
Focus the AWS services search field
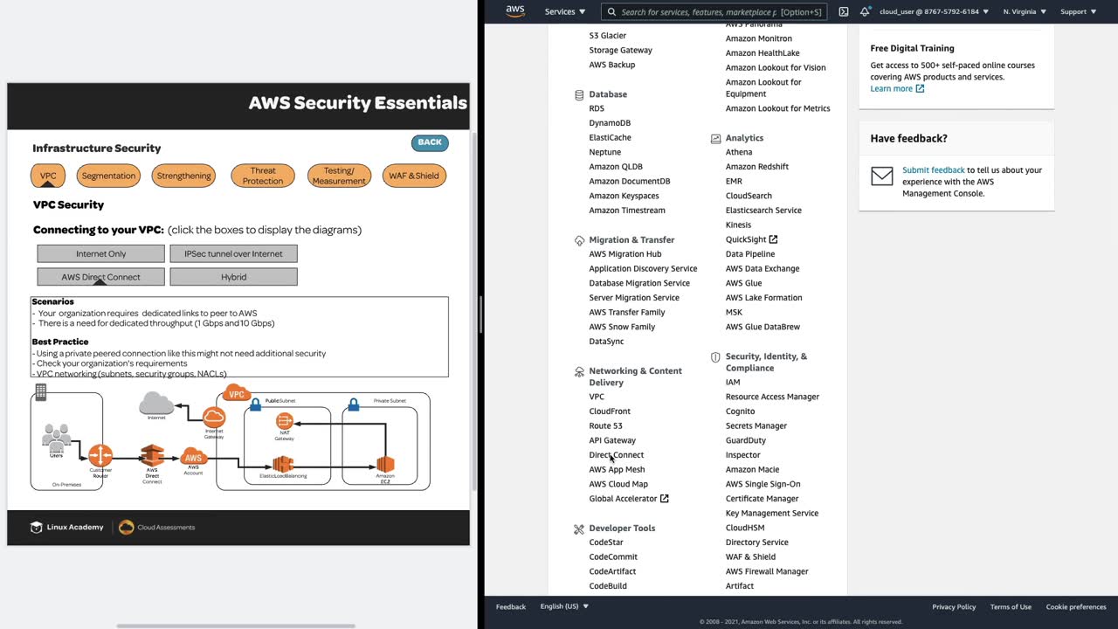[714, 12]
